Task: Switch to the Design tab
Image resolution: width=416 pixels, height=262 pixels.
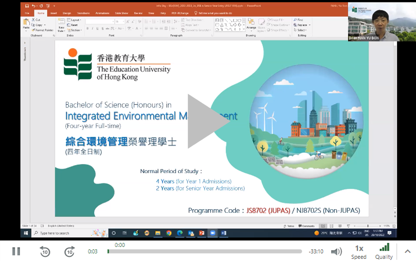Action: click(x=67, y=13)
